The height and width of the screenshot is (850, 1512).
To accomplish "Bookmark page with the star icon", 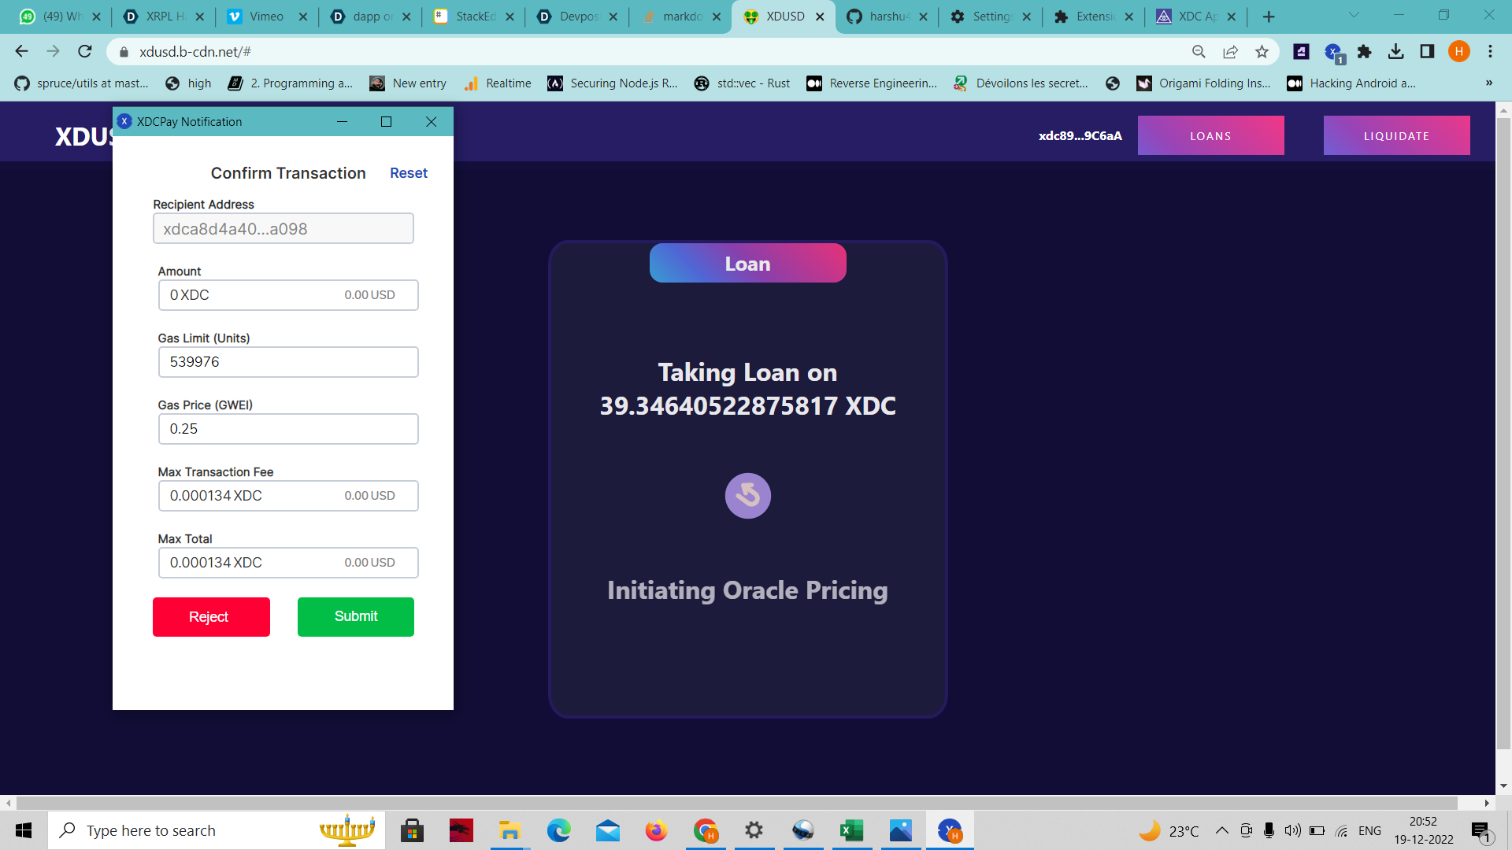I will 1262,52.
